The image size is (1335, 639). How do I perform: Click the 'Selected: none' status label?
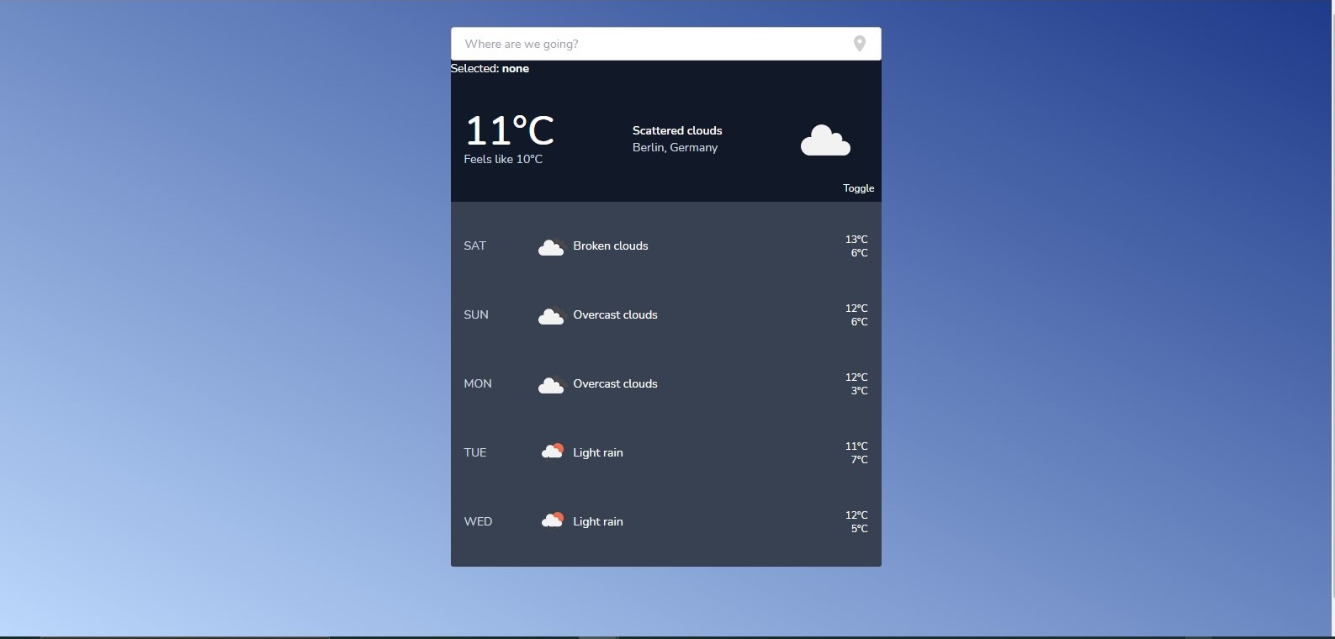coord(490,69)
